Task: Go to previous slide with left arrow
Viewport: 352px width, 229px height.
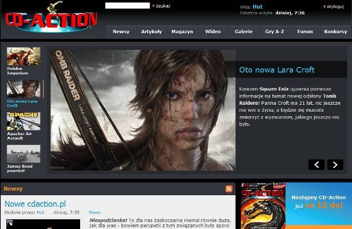Action: point(317,165)
